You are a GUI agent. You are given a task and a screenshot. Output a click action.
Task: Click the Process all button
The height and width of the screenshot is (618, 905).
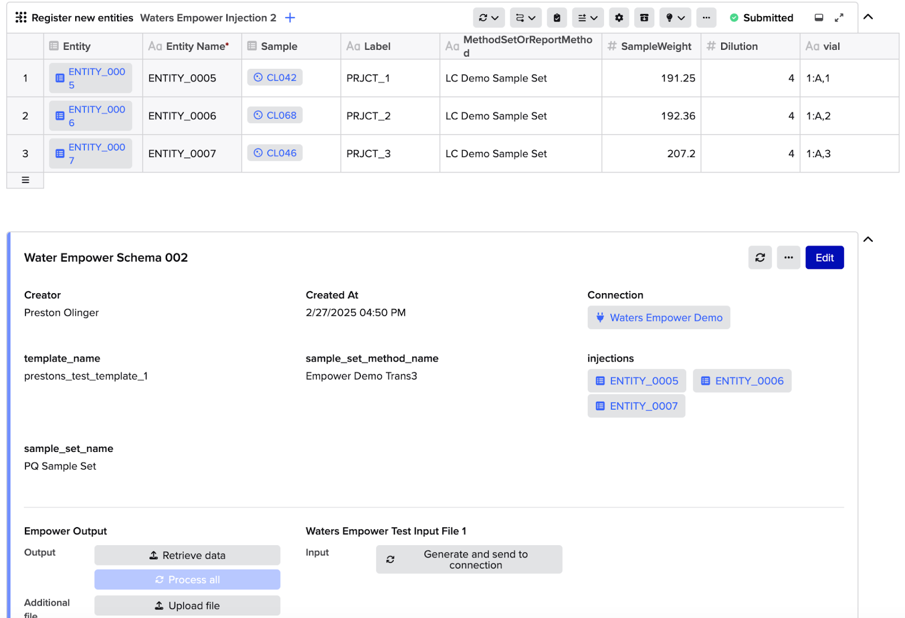pos(187,580)
